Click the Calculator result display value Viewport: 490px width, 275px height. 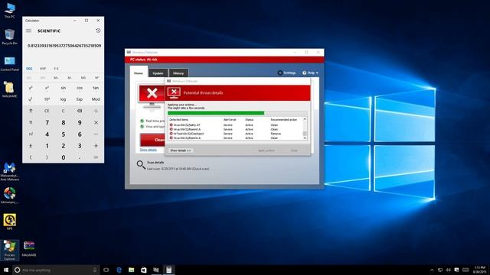64,46
